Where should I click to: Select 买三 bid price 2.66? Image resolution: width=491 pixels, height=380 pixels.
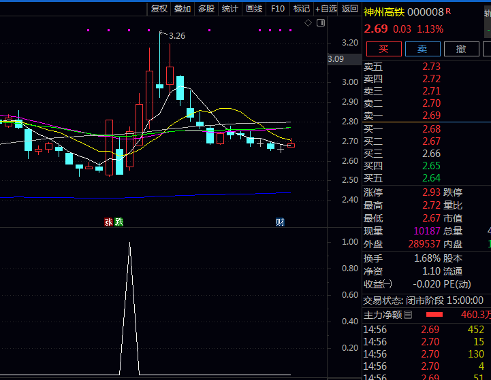[431, 154]
